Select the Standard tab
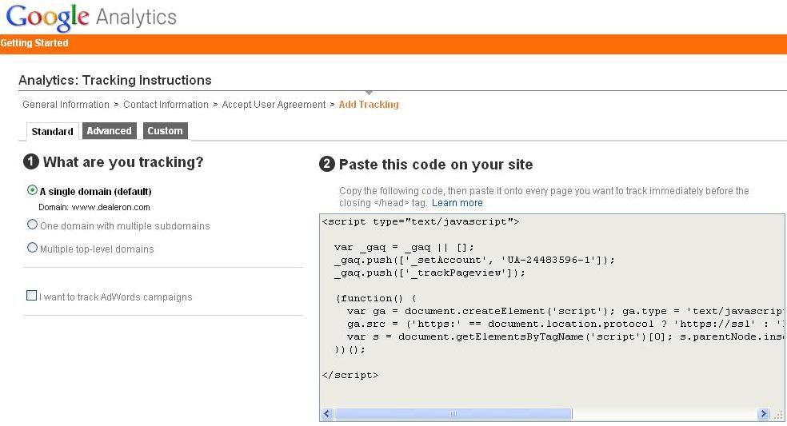The image size is (787, 426). coord(52,131)
